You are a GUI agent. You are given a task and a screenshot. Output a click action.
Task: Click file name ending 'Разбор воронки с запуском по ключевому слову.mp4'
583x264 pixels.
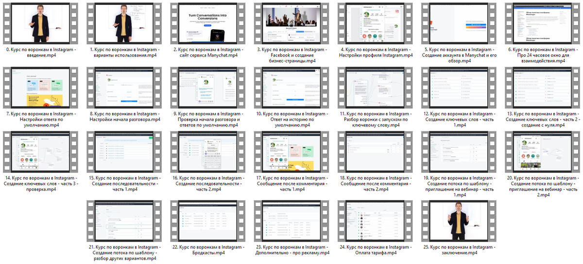point(375,120)
